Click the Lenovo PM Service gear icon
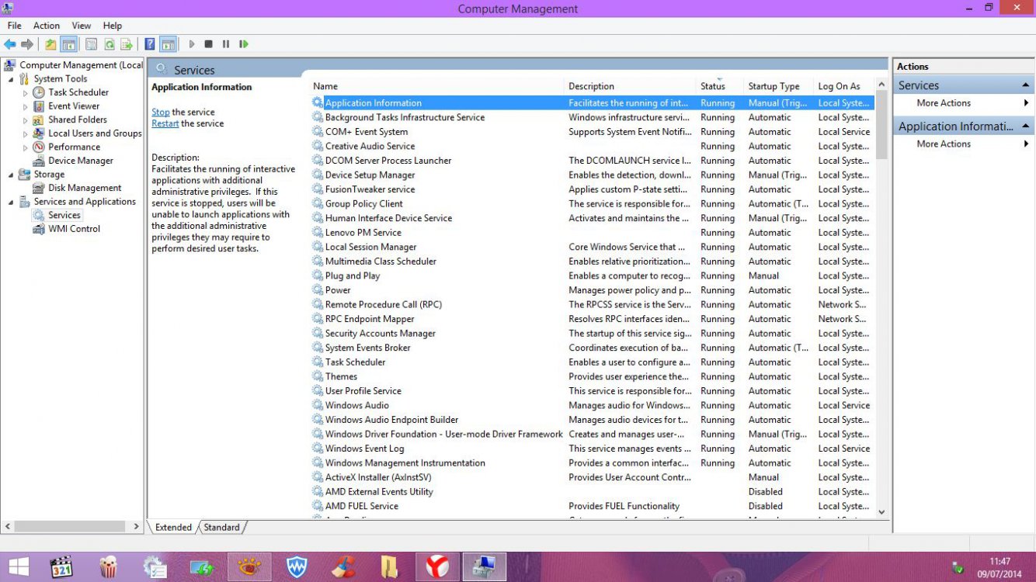This screenshot has width=1036, height=582. (x=318, y=232)
